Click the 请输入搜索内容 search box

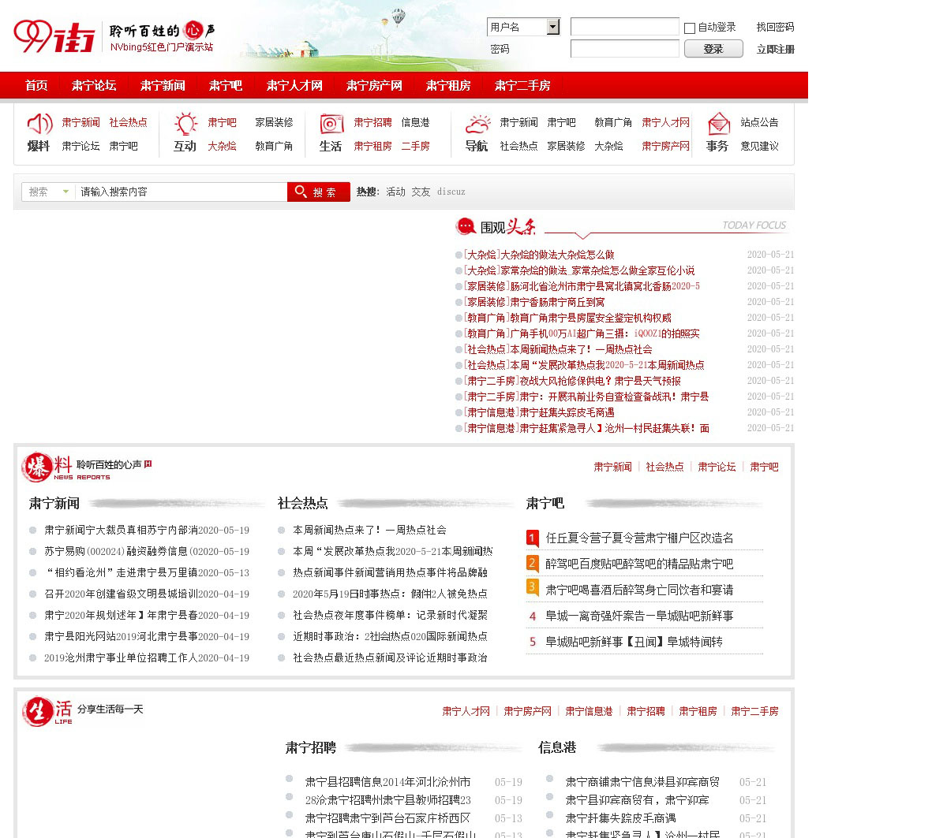(x=181, y=192)
